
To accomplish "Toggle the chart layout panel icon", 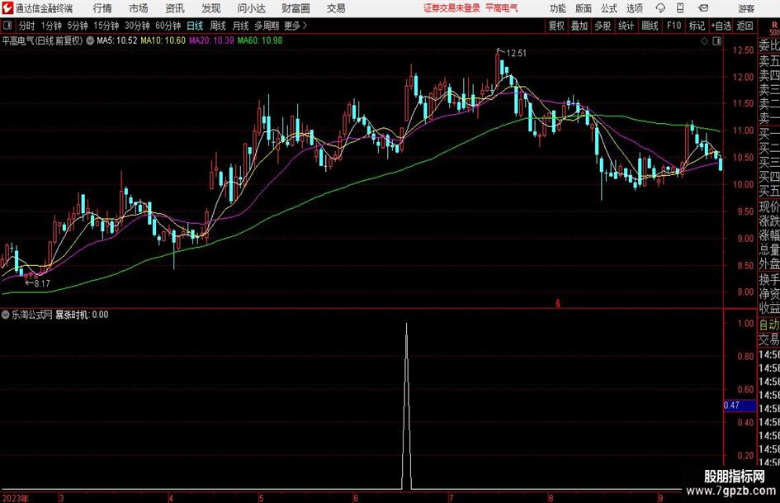I will [716, 41].
